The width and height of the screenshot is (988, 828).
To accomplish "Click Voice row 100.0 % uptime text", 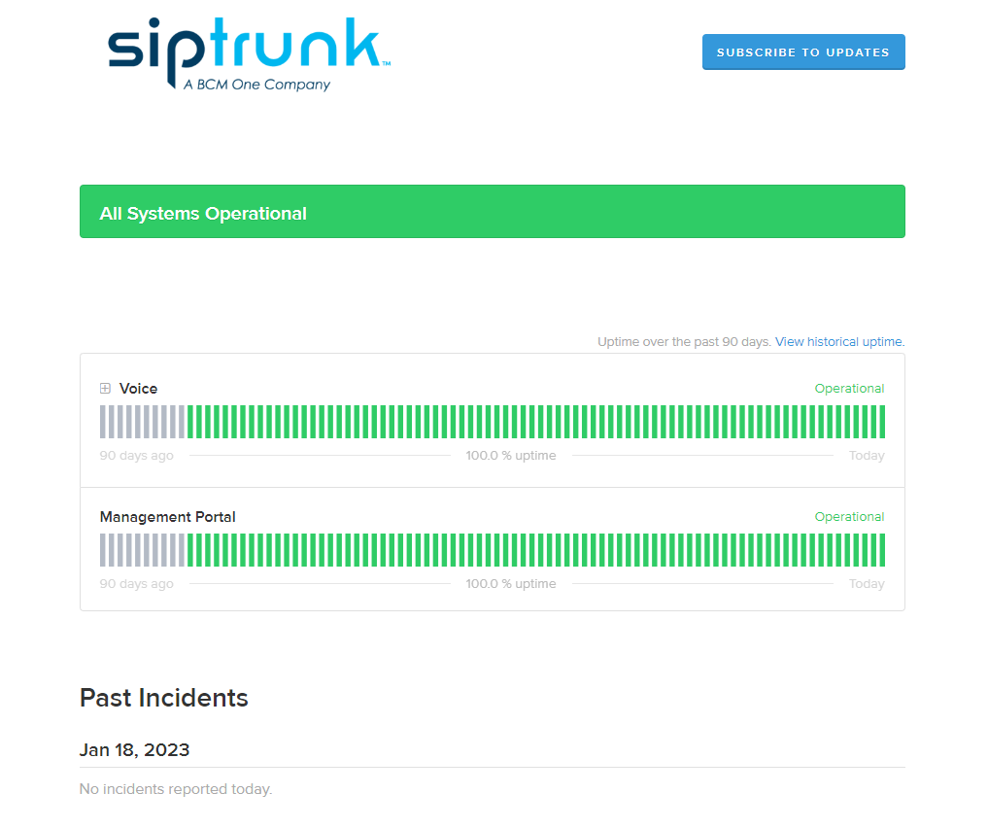I will 511,456.
